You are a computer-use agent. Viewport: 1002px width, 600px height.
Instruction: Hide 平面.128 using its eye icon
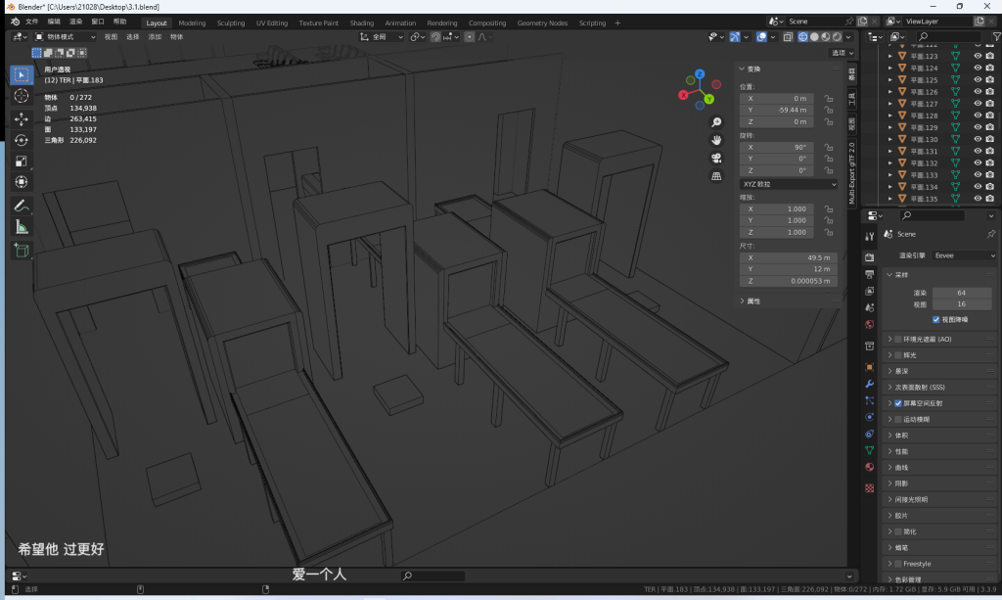[x=977, y=115]
